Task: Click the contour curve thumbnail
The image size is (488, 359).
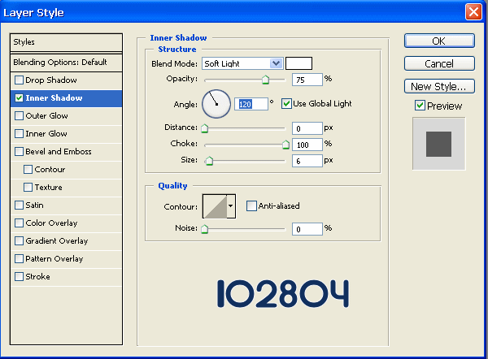Action: click(x=215, y=206)
